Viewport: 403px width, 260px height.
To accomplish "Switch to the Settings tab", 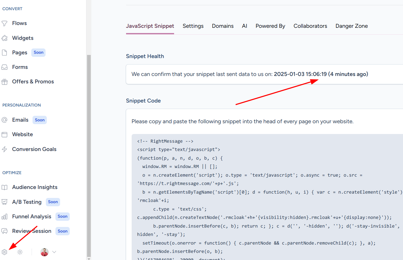I will point(193,26).
